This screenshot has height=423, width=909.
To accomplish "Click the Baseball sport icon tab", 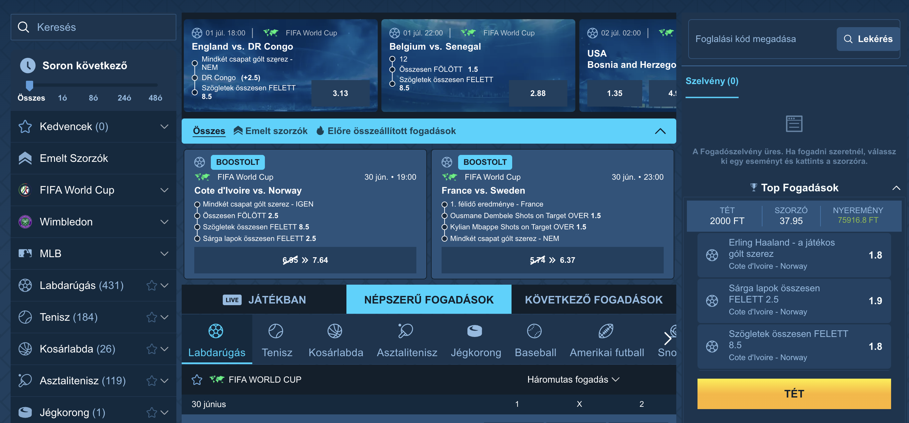I will click(x=535, y=340).
